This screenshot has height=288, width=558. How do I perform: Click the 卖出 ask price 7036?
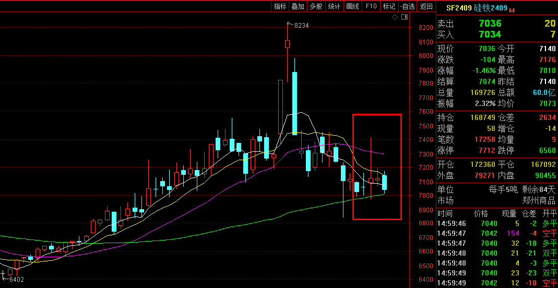point(490,23)
